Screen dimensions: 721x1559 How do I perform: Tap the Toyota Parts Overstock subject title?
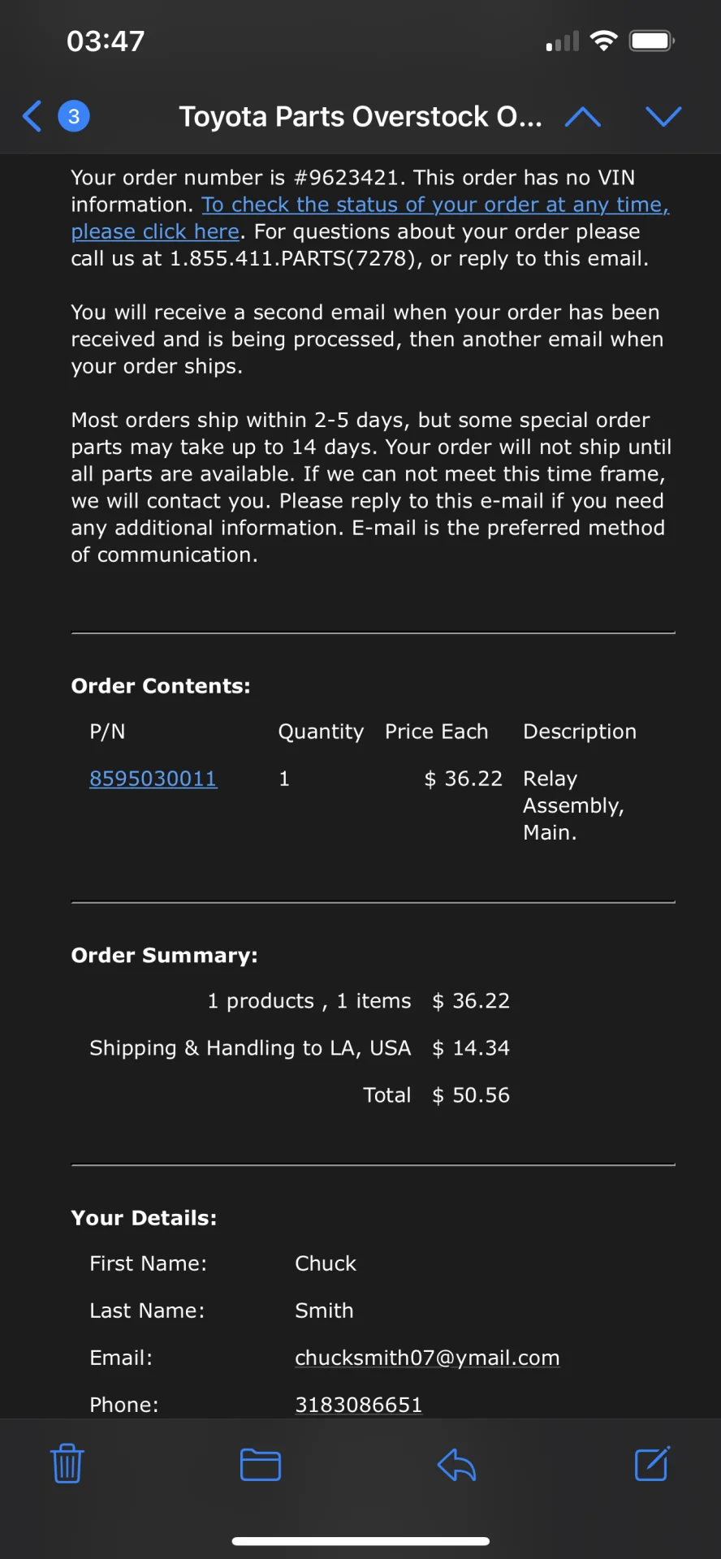click(x=360, y=117)
